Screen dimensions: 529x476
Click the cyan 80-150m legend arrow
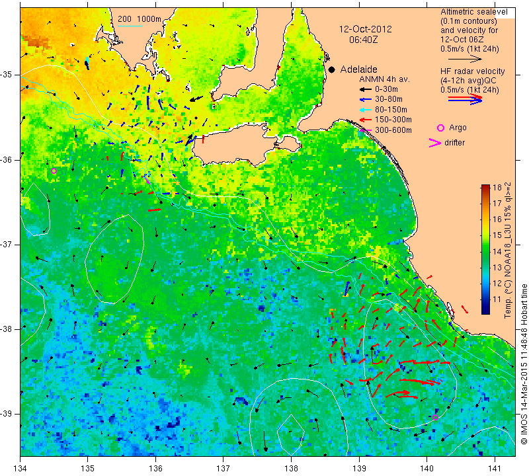tap(366, 110)
